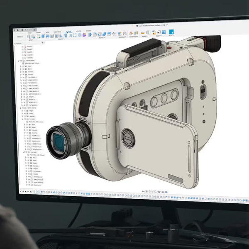Click the first Insert group icon
The image size is (249, 249).
154,32
